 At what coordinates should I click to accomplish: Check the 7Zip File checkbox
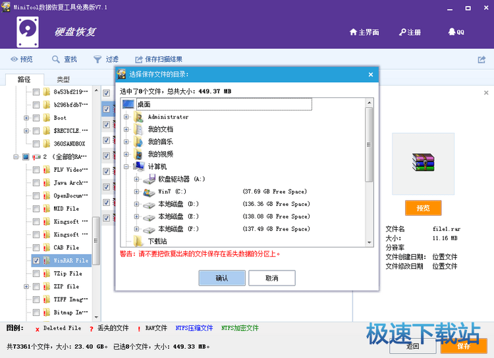click(x=36, y=273)
